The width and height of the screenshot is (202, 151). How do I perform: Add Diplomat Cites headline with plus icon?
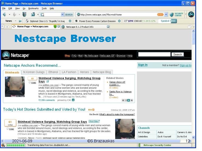coord(70,21)
